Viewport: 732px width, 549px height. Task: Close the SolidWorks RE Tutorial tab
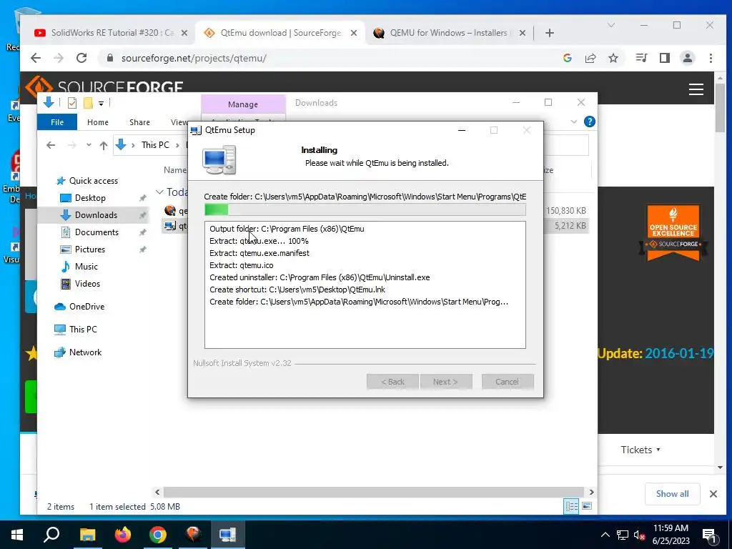184,33
